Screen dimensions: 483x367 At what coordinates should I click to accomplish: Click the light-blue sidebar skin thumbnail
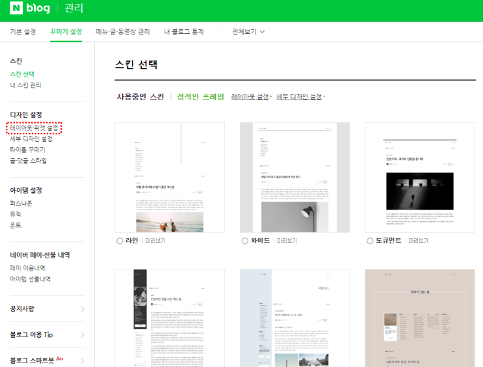[294, 318]
